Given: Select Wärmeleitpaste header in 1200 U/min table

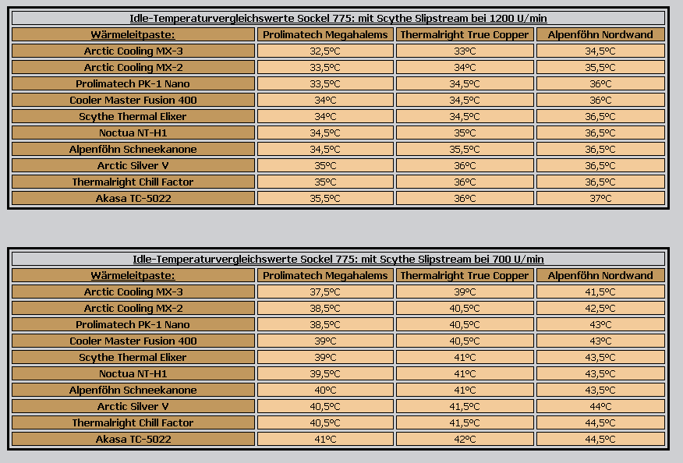Looking at the screenshot, I should click(x=133, y=34).
